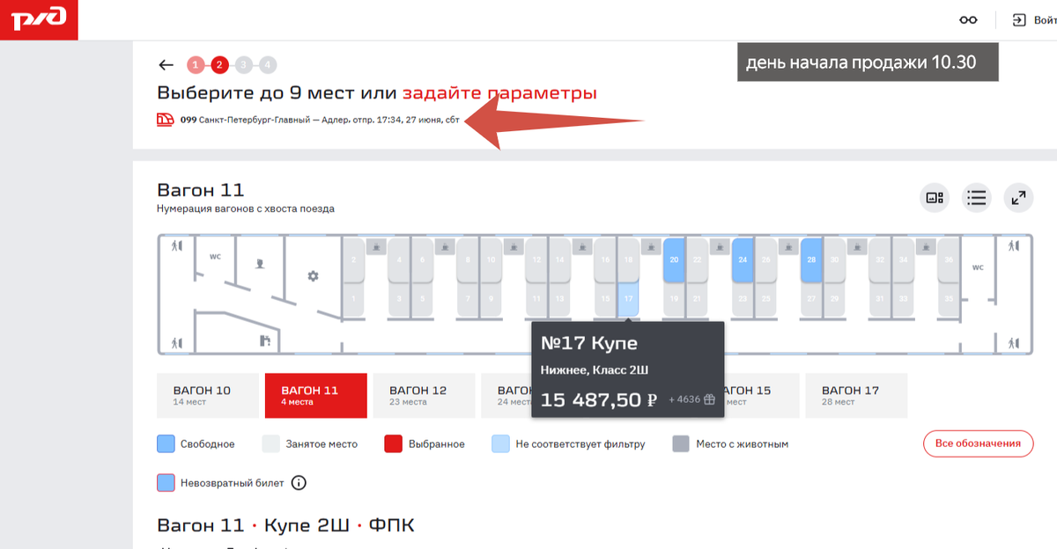Toggle selection of free seat 24

click(x=743, y=260)
